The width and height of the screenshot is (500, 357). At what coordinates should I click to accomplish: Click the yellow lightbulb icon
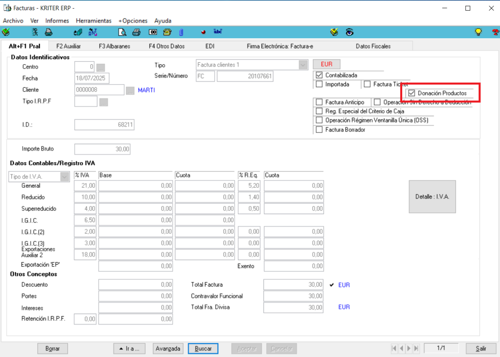(x=478, y=33)
